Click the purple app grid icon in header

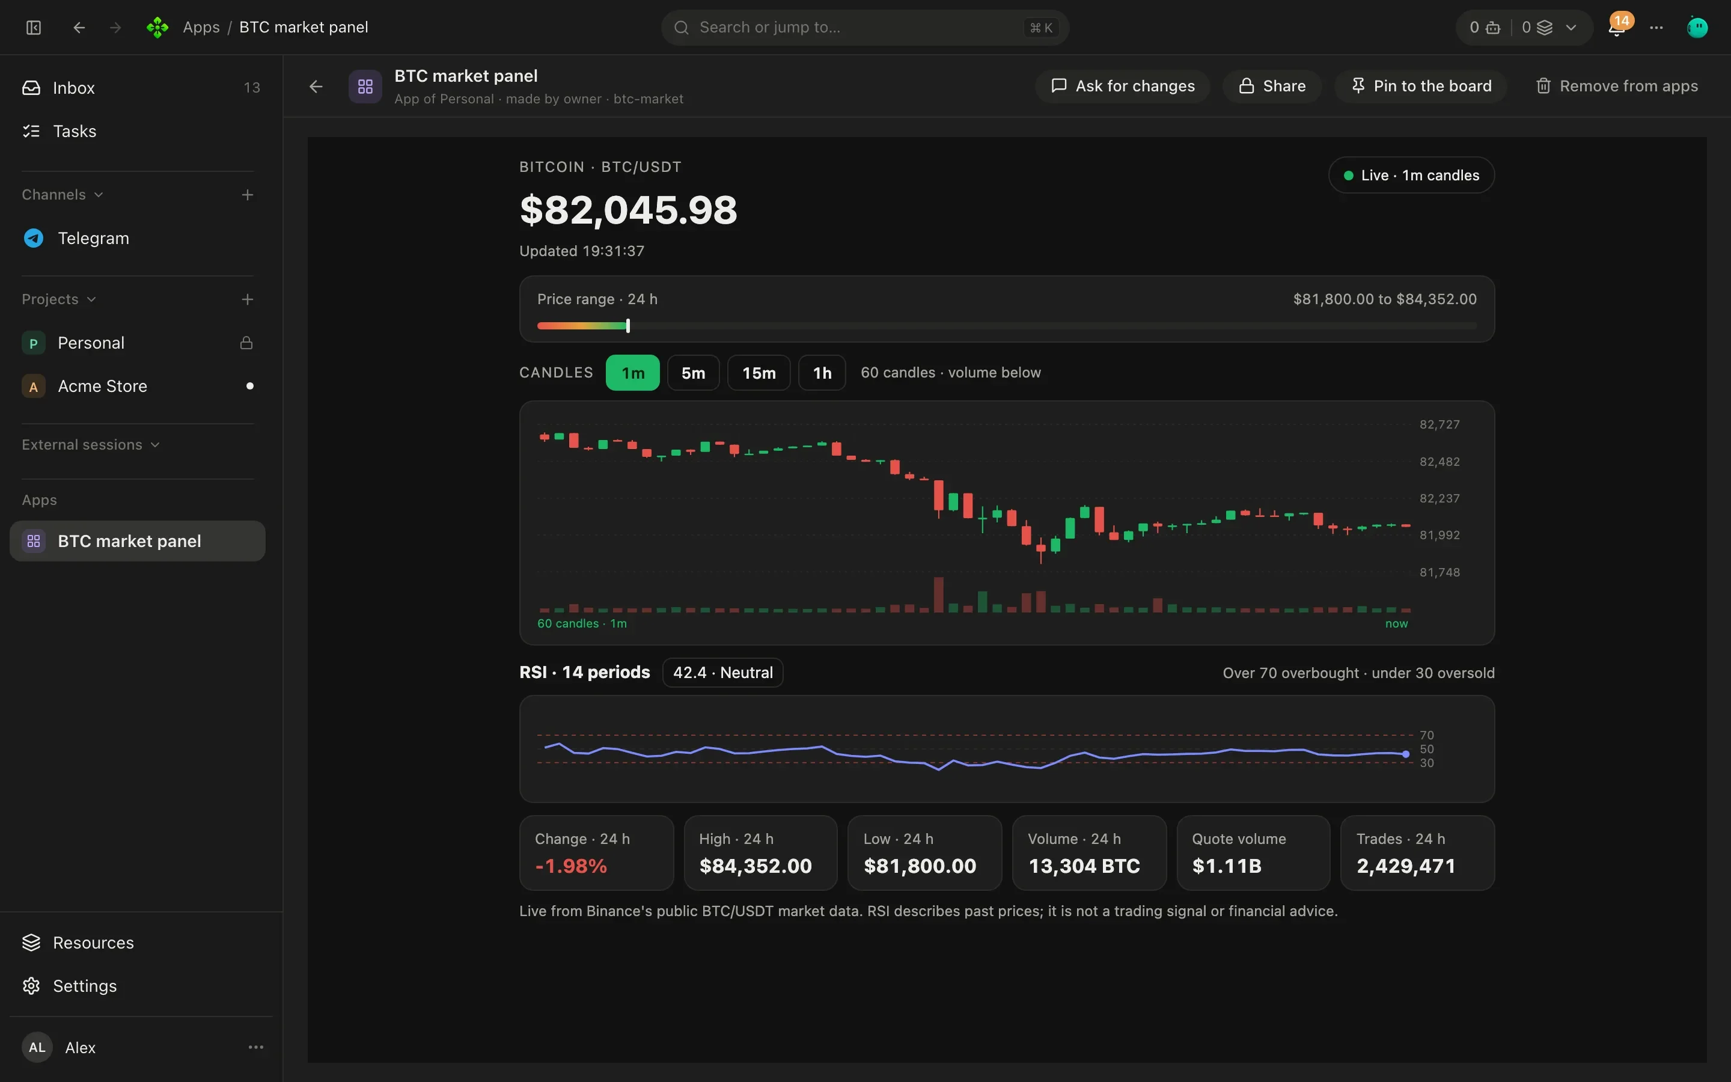(x=365, y=87)
